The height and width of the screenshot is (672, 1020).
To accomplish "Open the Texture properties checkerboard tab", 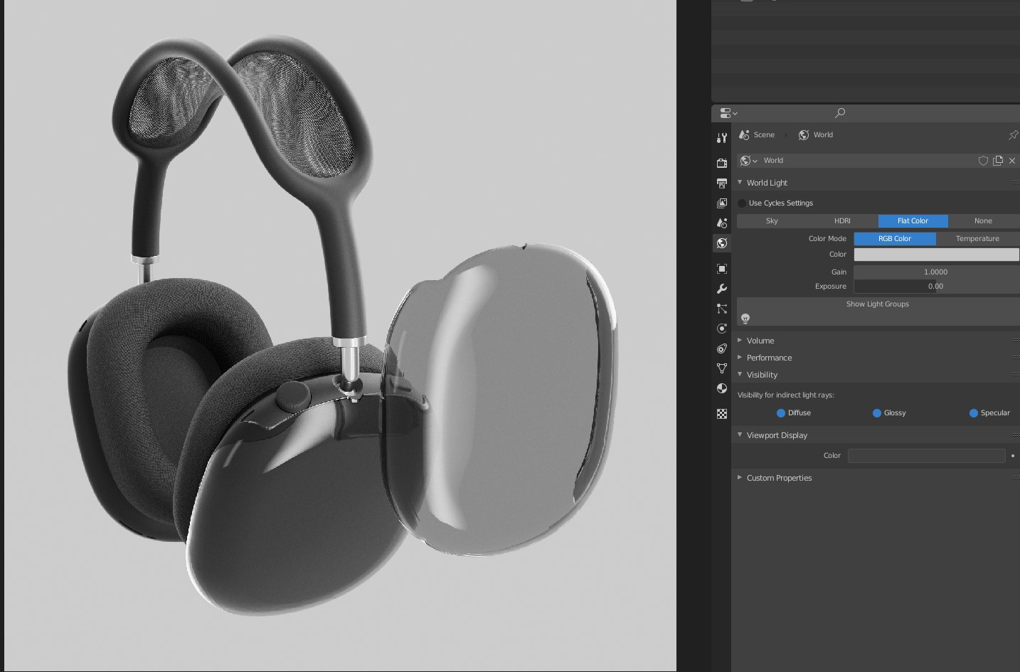I will tap(722, 414).
